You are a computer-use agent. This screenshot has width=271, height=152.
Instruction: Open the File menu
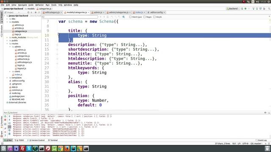[3, 5]
